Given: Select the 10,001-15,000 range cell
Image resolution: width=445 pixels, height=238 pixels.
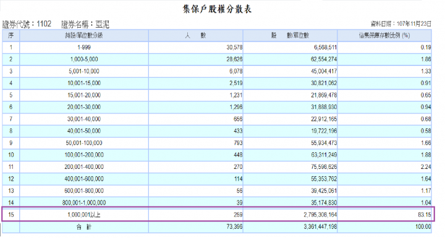Looking at the screenshot, I should 84,83.
